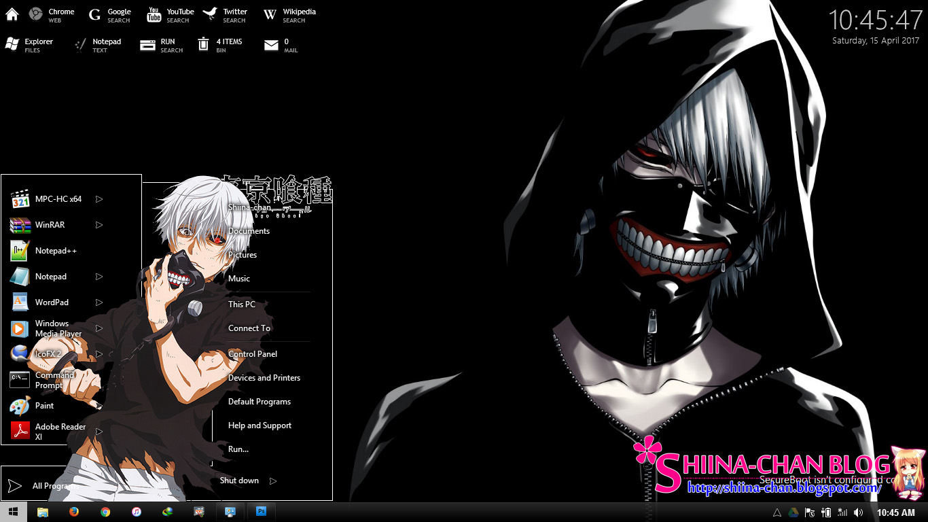Image resolution: width=928 pixels, height=522 pixels.
Task: Select Devices and Printers menu entry
Action: pos(264,378)
